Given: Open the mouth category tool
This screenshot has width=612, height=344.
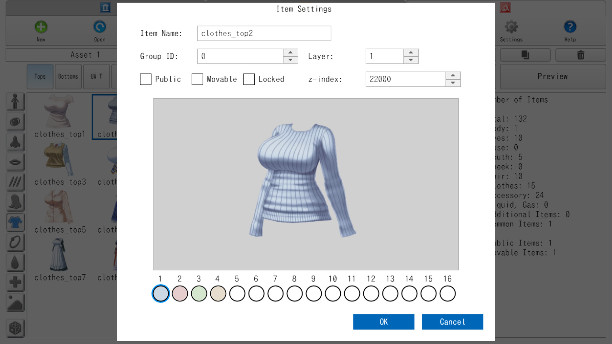Looking at the screenshot, I should click(15, 162).
